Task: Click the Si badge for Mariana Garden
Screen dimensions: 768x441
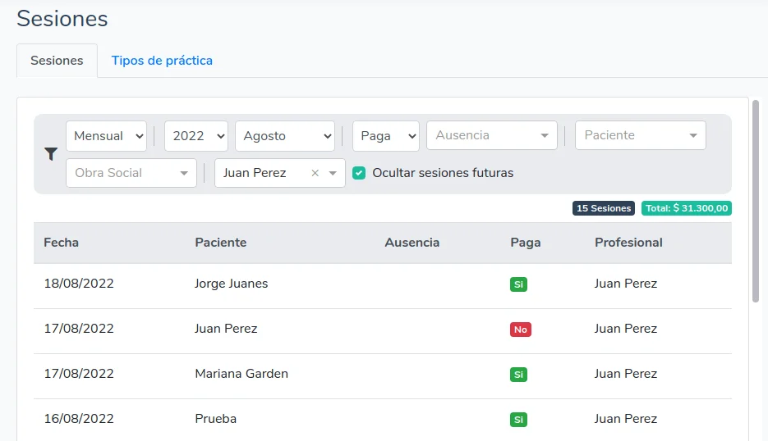Action: [518, 375]
